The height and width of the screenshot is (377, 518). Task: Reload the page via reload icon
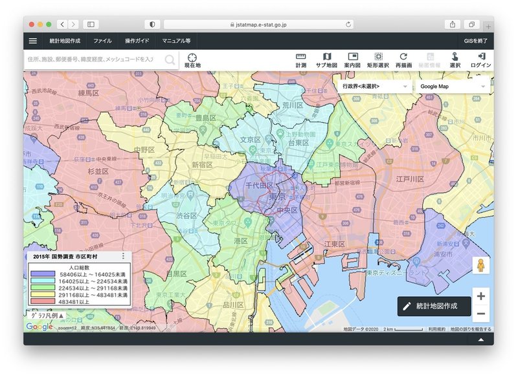348,25
